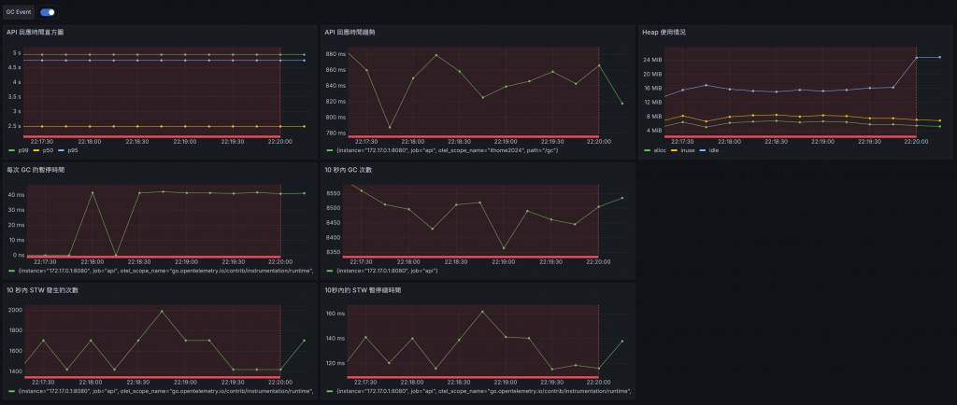Click the inuse legend color indicator
This screenshot has height=405, width=957.
coord(678,150)
